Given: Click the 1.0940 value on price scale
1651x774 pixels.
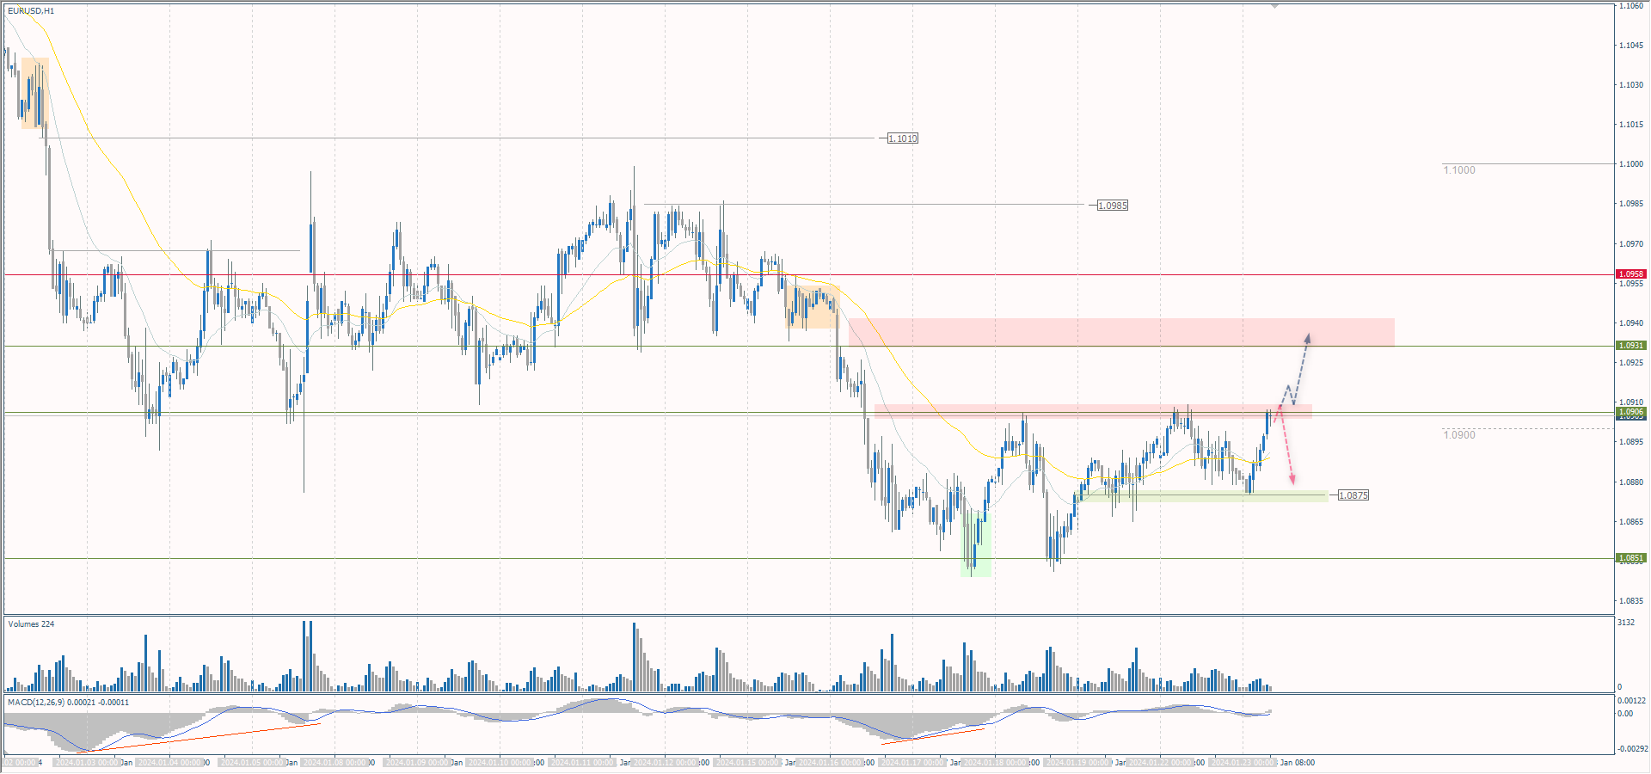Looking at the screenshot, I should 1631,323.
